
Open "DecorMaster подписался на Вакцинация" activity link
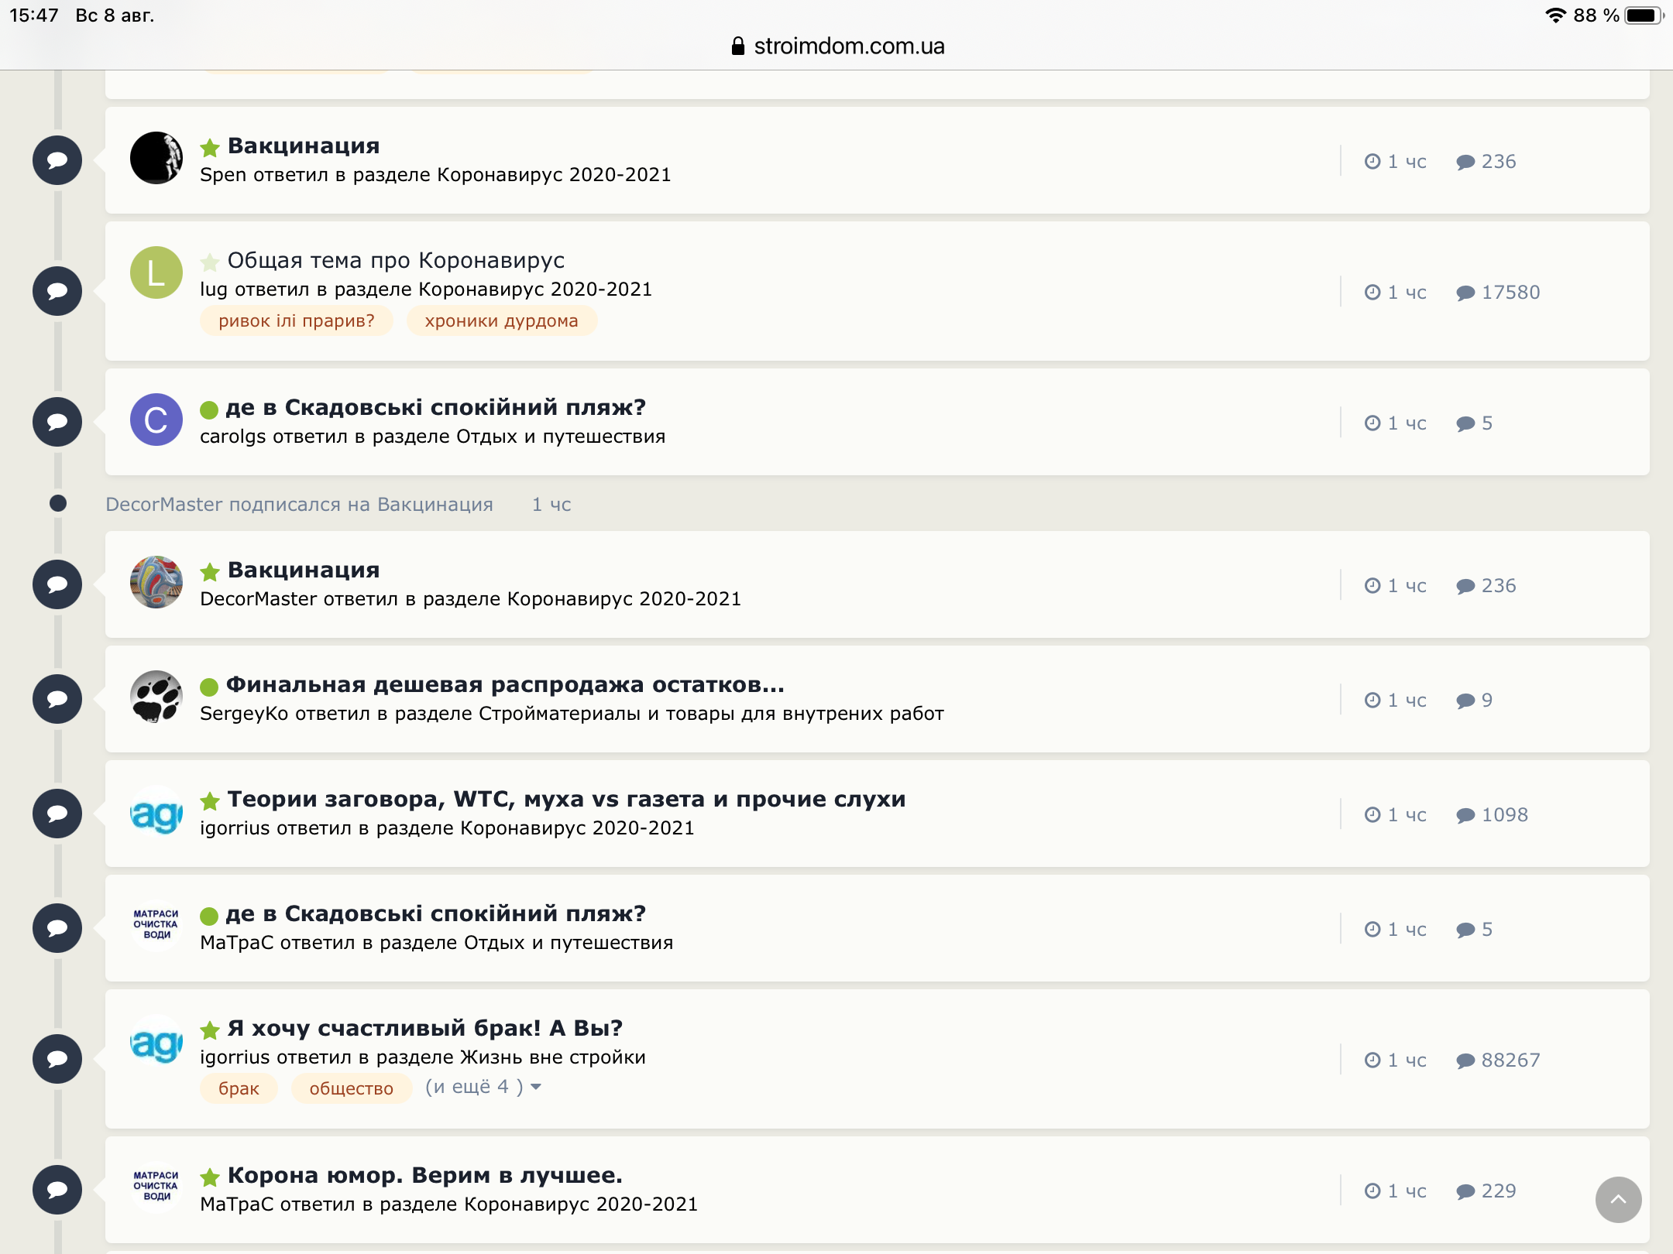point(299,505)
